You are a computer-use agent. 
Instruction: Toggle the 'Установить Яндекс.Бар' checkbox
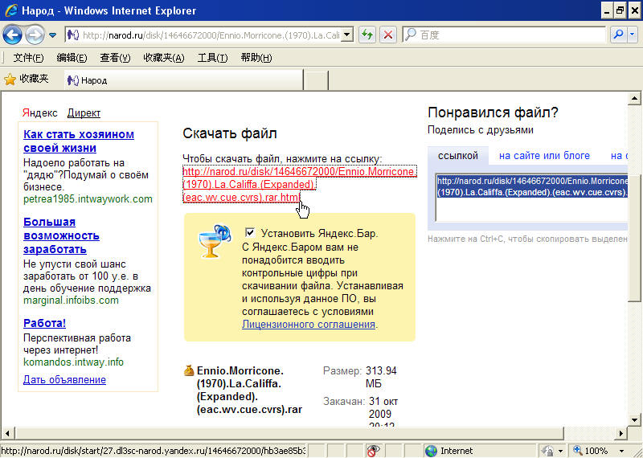pyautogui.click(x=250, y=232)
